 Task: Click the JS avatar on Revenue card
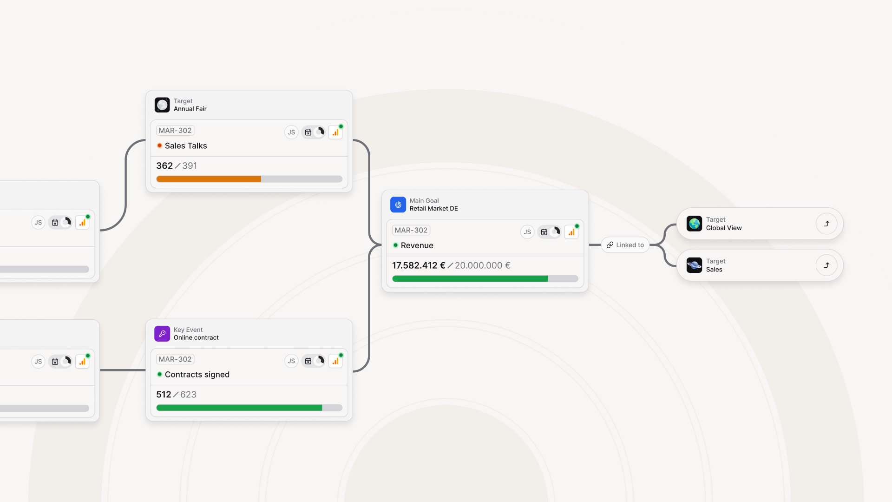(x=527, y=232)
